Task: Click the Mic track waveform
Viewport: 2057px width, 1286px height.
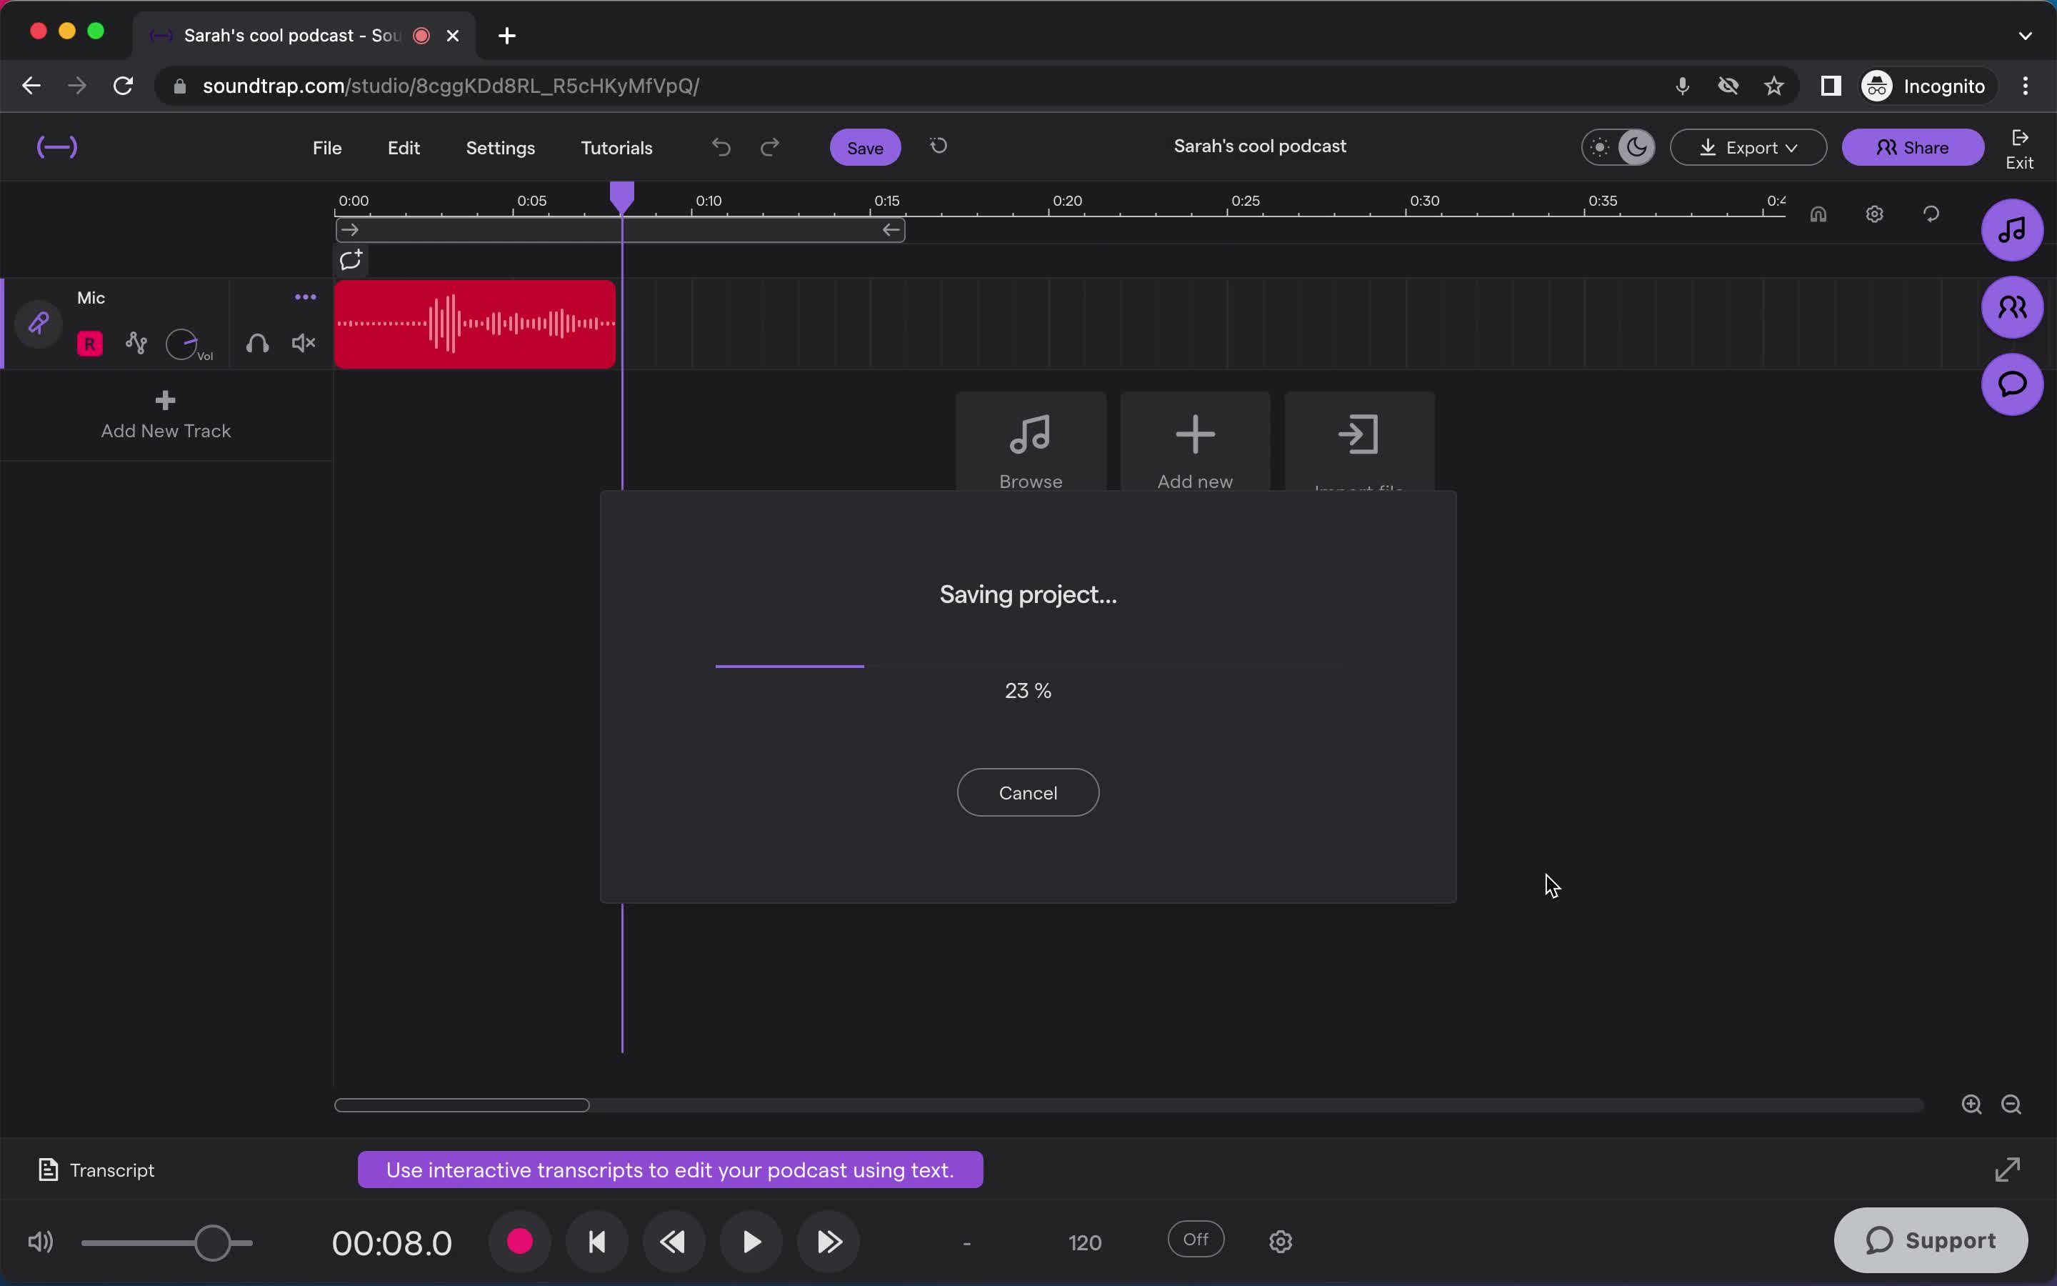Action: 476,323
